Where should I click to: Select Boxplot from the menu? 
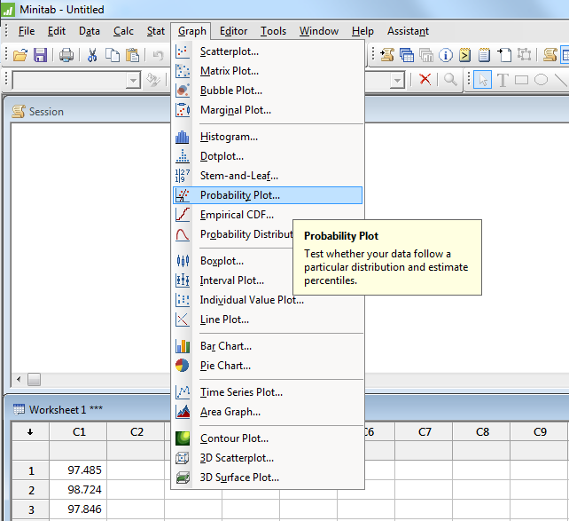tap(222, 261)
